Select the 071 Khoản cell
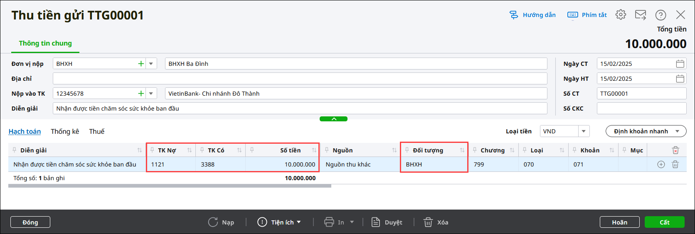 593,164
